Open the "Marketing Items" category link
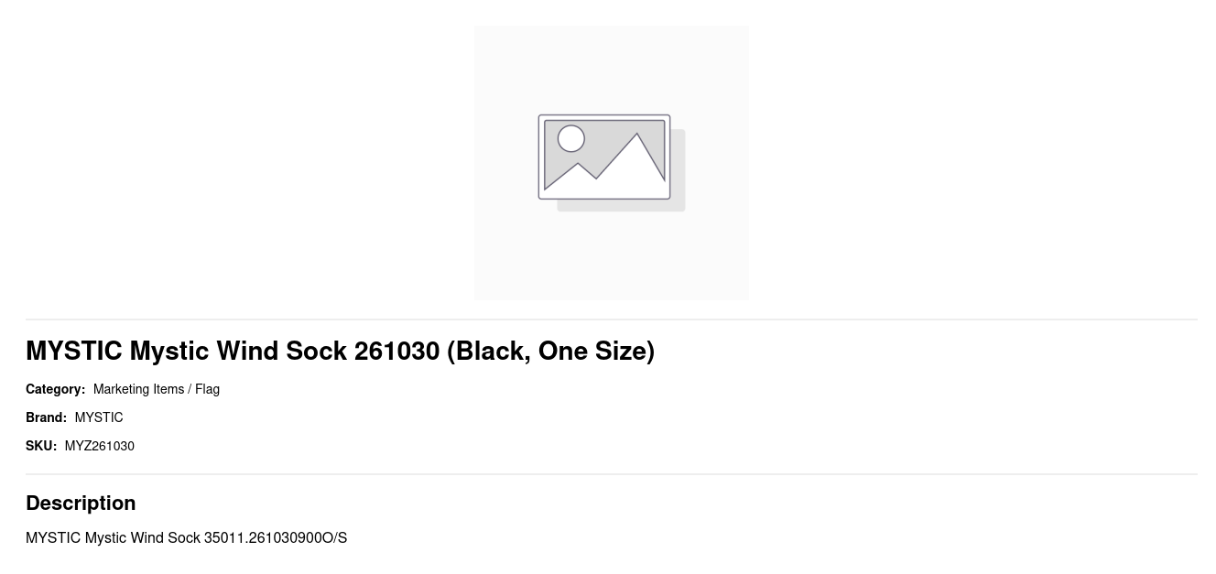Screen dimensions: 1216x574 pyautogui.click(x=138, y=389)
